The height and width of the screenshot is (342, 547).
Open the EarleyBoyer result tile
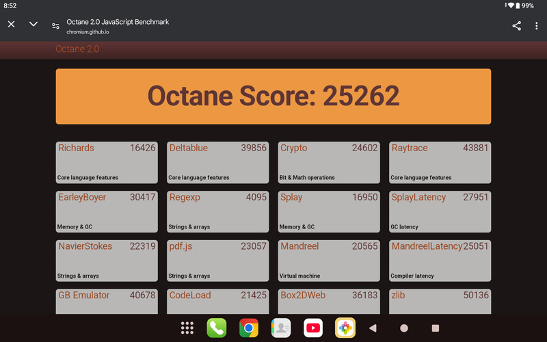click(107, 211)
